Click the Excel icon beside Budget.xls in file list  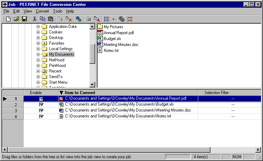coord(100,38)
